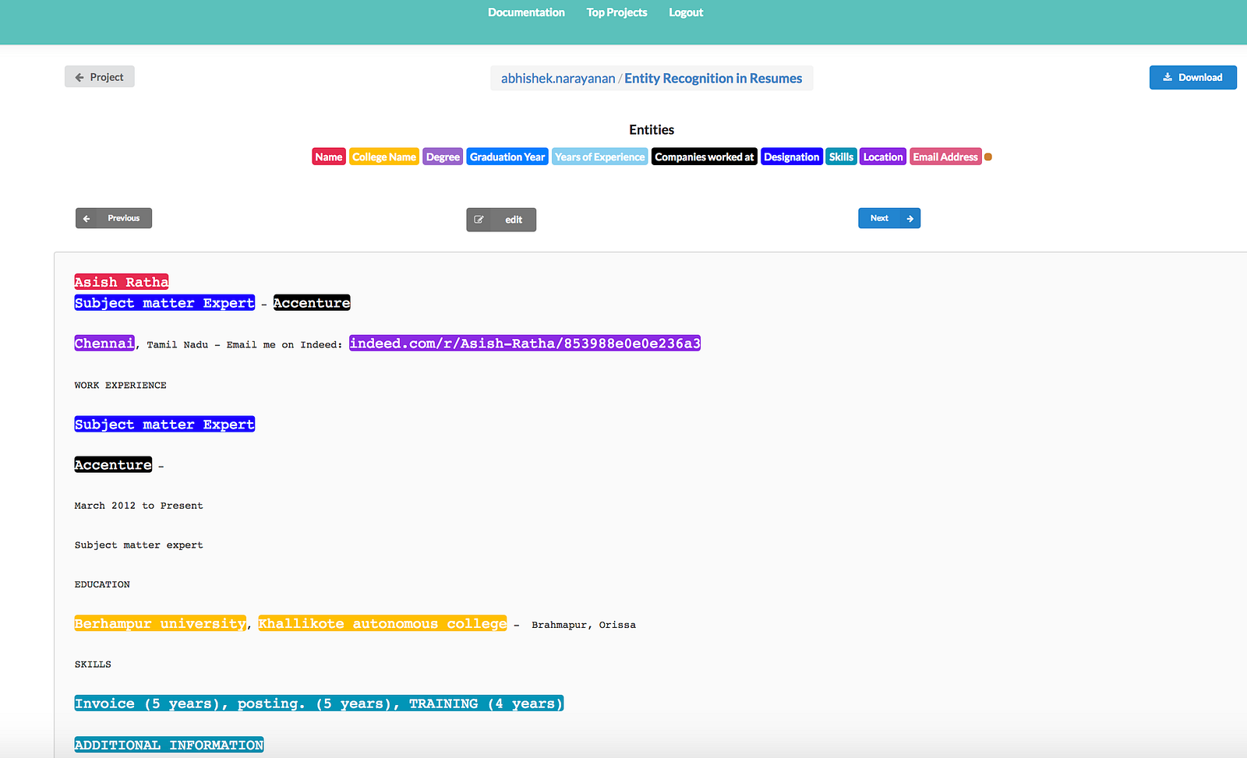Go to the Previous document
Viewport: 1247px width, 758px height.
[x=114, y=218]
